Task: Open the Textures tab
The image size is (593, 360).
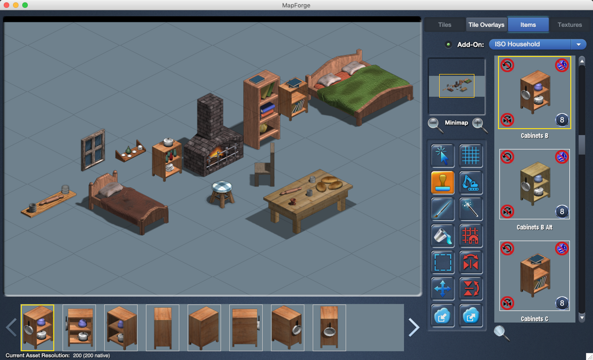Action: point(569,25)
